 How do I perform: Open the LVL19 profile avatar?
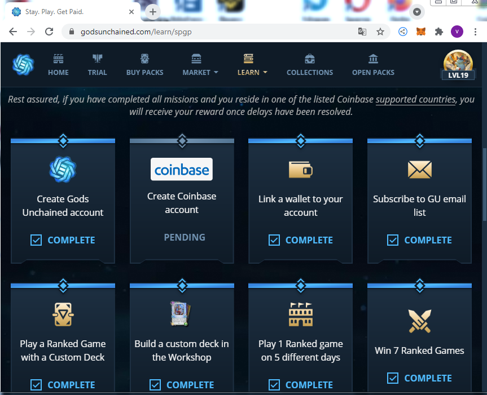click(458, 65)
